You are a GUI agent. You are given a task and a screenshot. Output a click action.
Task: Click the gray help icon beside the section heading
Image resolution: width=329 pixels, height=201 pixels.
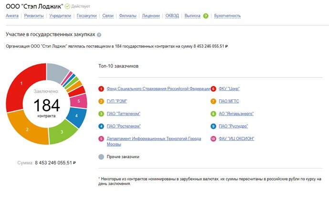[99, 35]
